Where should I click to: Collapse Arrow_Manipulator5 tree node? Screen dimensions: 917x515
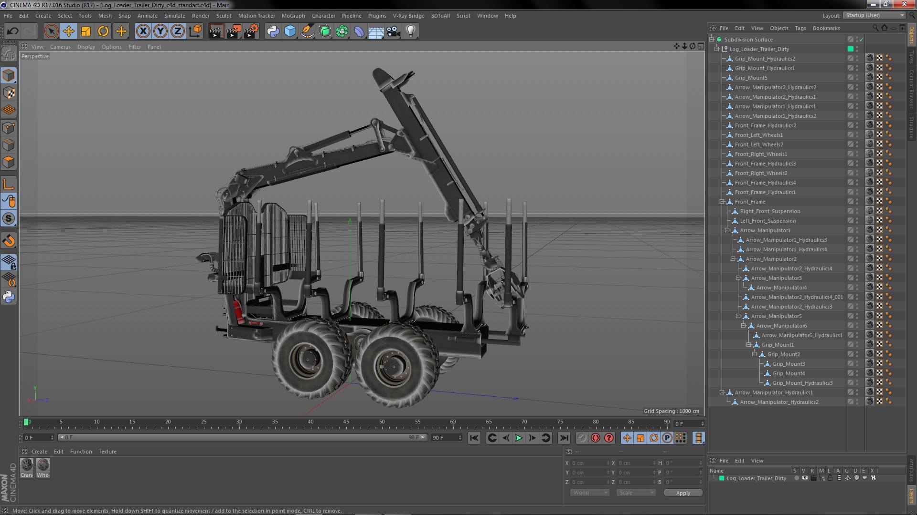[738, 316]
